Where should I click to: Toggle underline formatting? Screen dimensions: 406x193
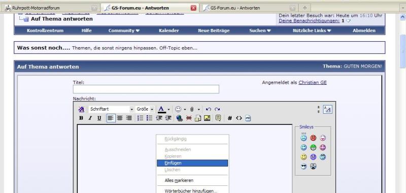pos(99,118)
